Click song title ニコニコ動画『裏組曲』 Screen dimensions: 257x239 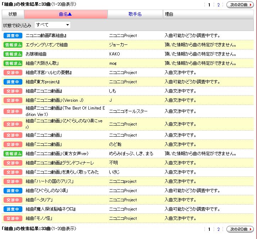click(46, 36)
